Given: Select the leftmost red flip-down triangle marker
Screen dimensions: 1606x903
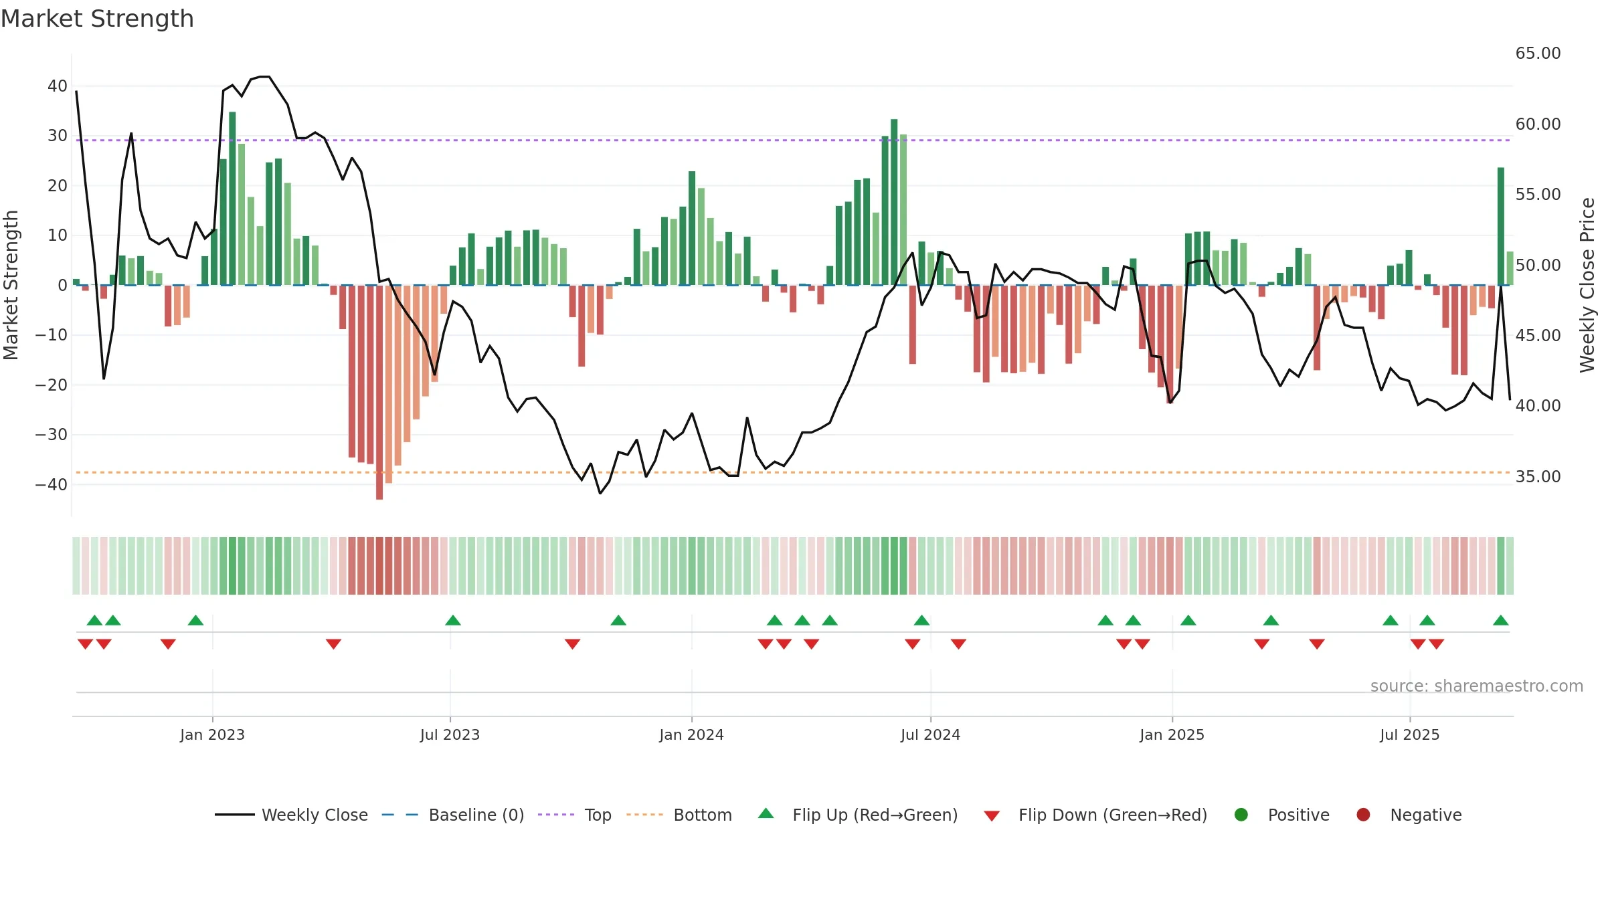Looking at the screenshot, I should tap(85, 643).
